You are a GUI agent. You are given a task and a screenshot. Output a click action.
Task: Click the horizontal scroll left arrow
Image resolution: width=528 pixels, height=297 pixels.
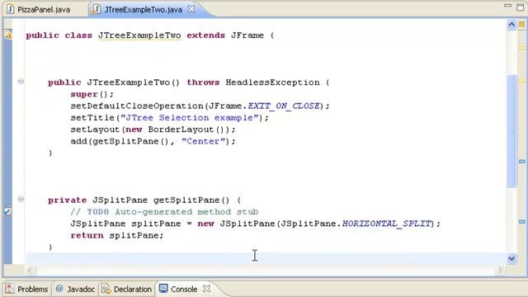point(31,270)
